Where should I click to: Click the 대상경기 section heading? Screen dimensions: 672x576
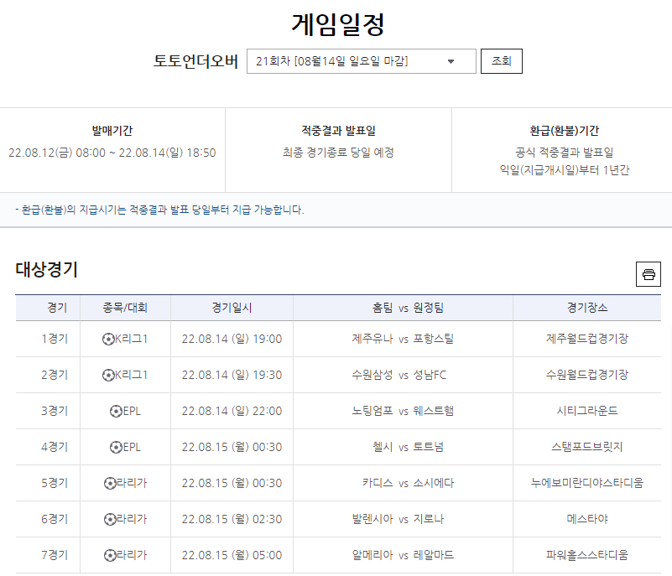46,269
